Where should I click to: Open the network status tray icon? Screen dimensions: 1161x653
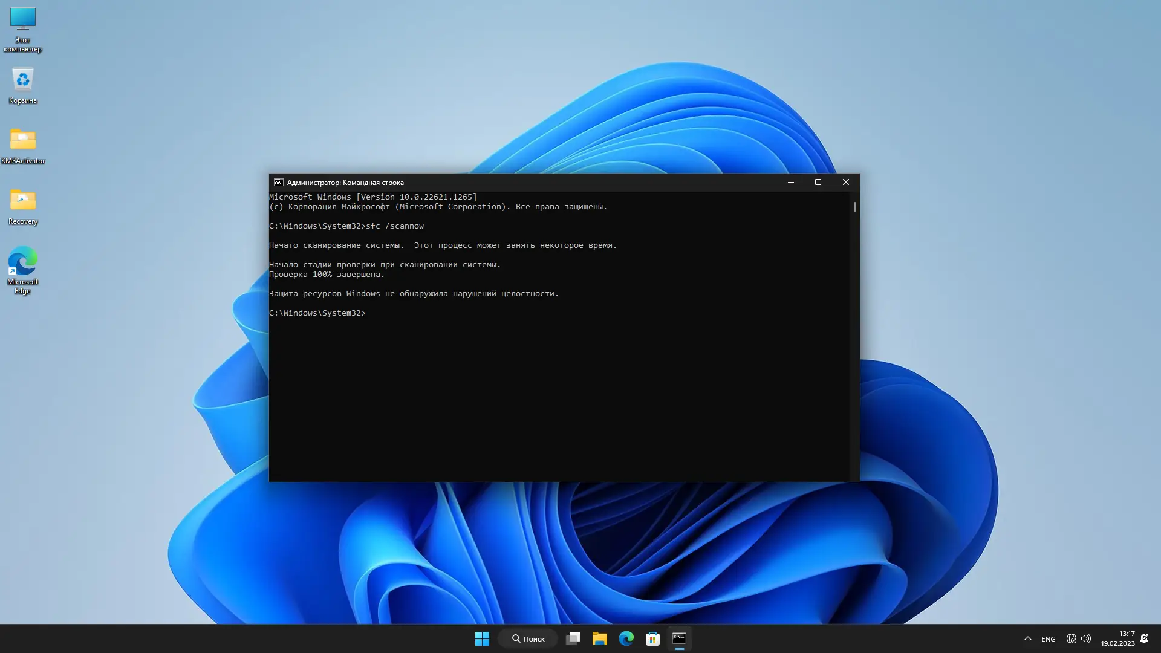tap(1071, 638)
